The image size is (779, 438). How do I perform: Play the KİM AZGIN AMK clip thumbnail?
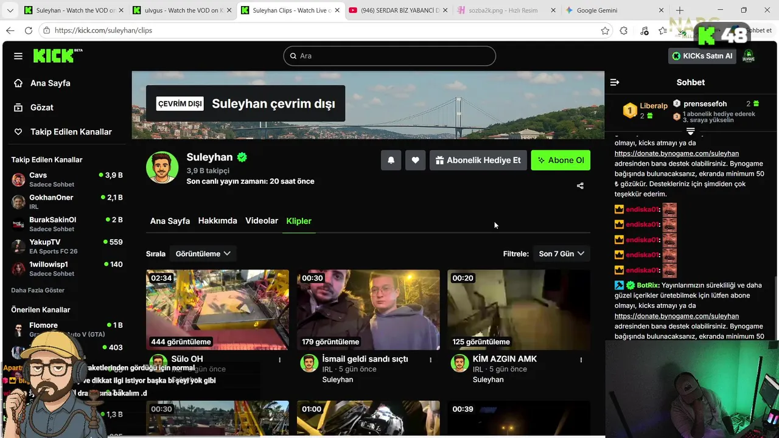519,310
